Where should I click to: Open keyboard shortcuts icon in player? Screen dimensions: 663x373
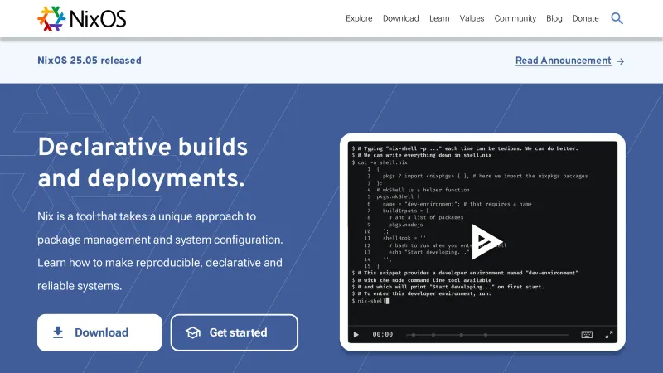point(587,335)
